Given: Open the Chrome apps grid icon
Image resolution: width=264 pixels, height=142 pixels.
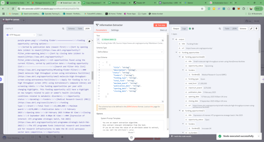Looking at the screenshot, I should [x=4, y=14].
